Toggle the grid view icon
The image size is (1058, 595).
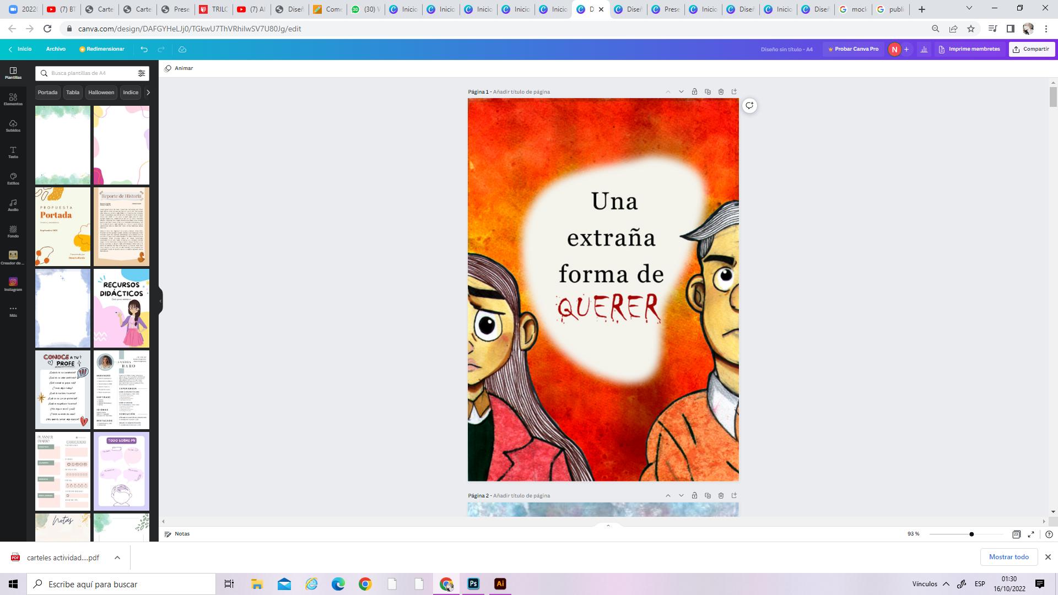[x=1016, y=534]
